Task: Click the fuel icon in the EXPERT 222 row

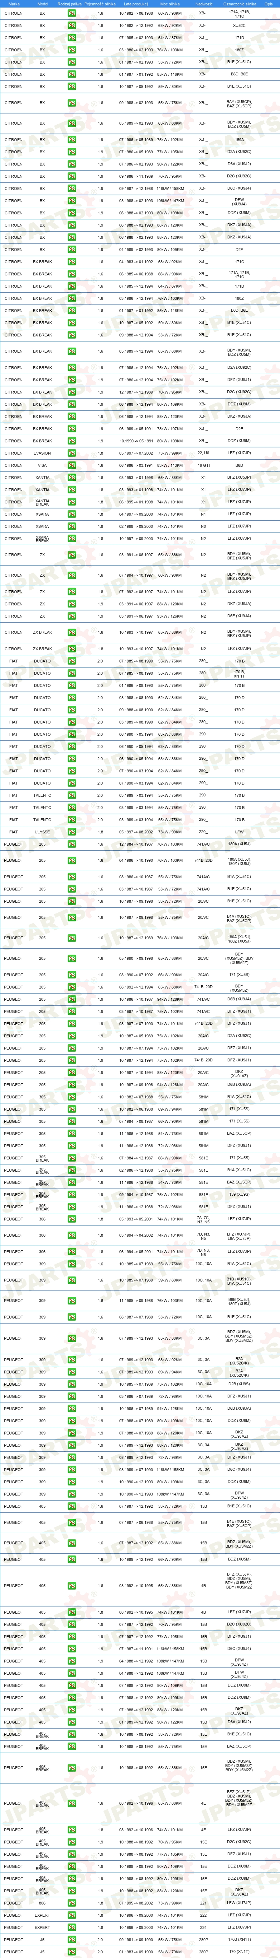Action: tap(71, 1915)
